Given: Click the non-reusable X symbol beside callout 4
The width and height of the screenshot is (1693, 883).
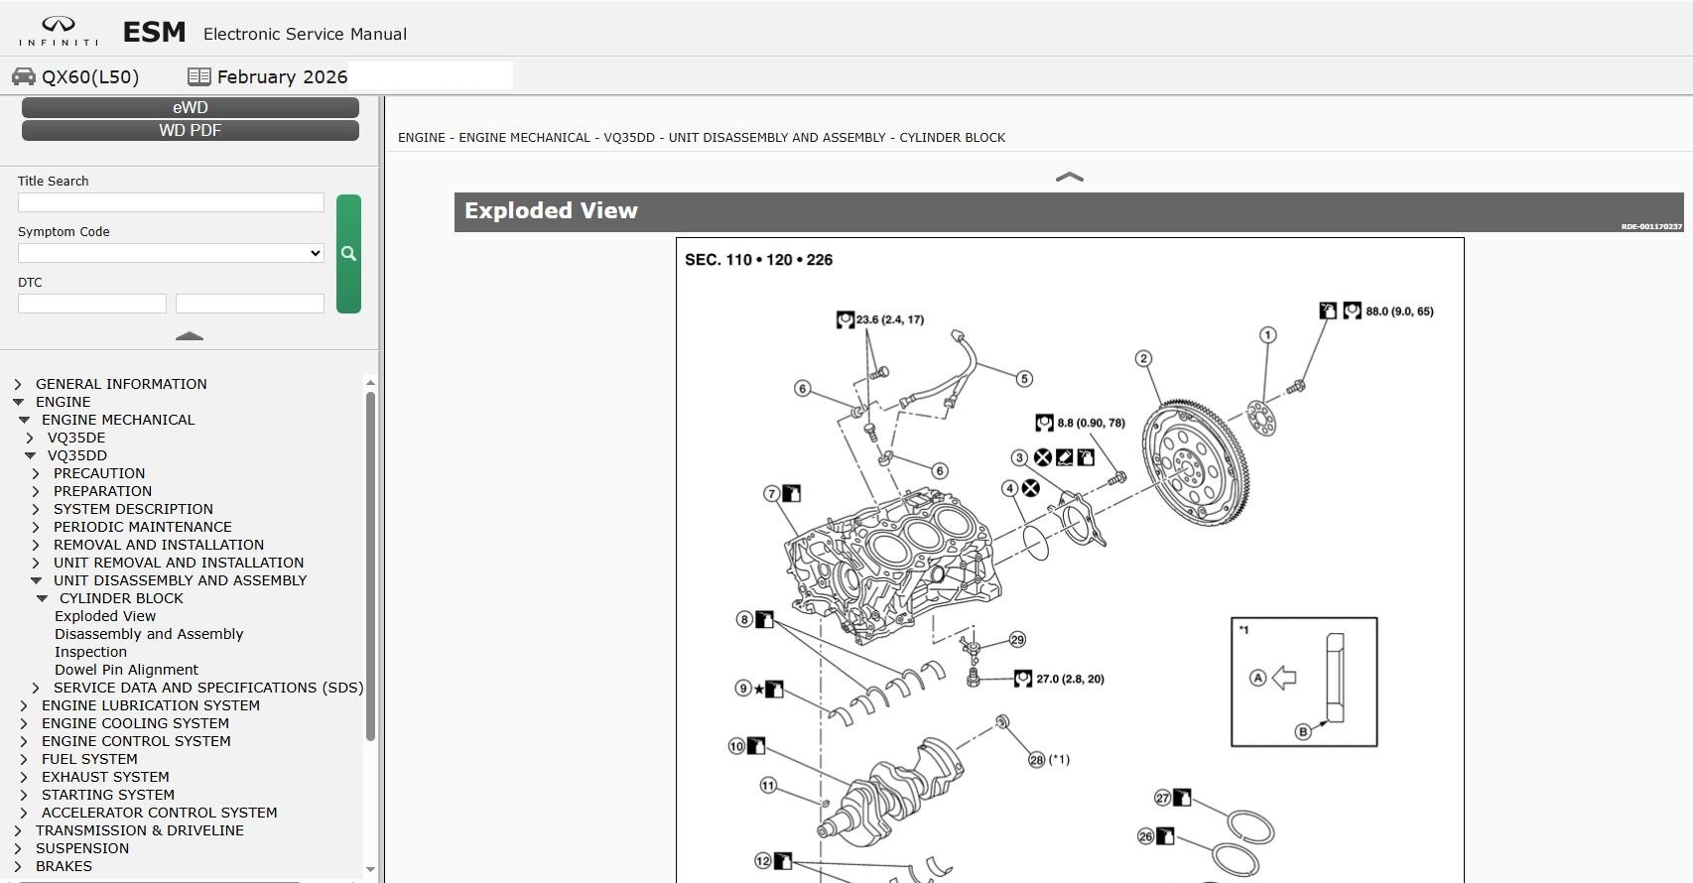Looking at the screenshot, I should pyautogui.click(x=1031, y=488).
